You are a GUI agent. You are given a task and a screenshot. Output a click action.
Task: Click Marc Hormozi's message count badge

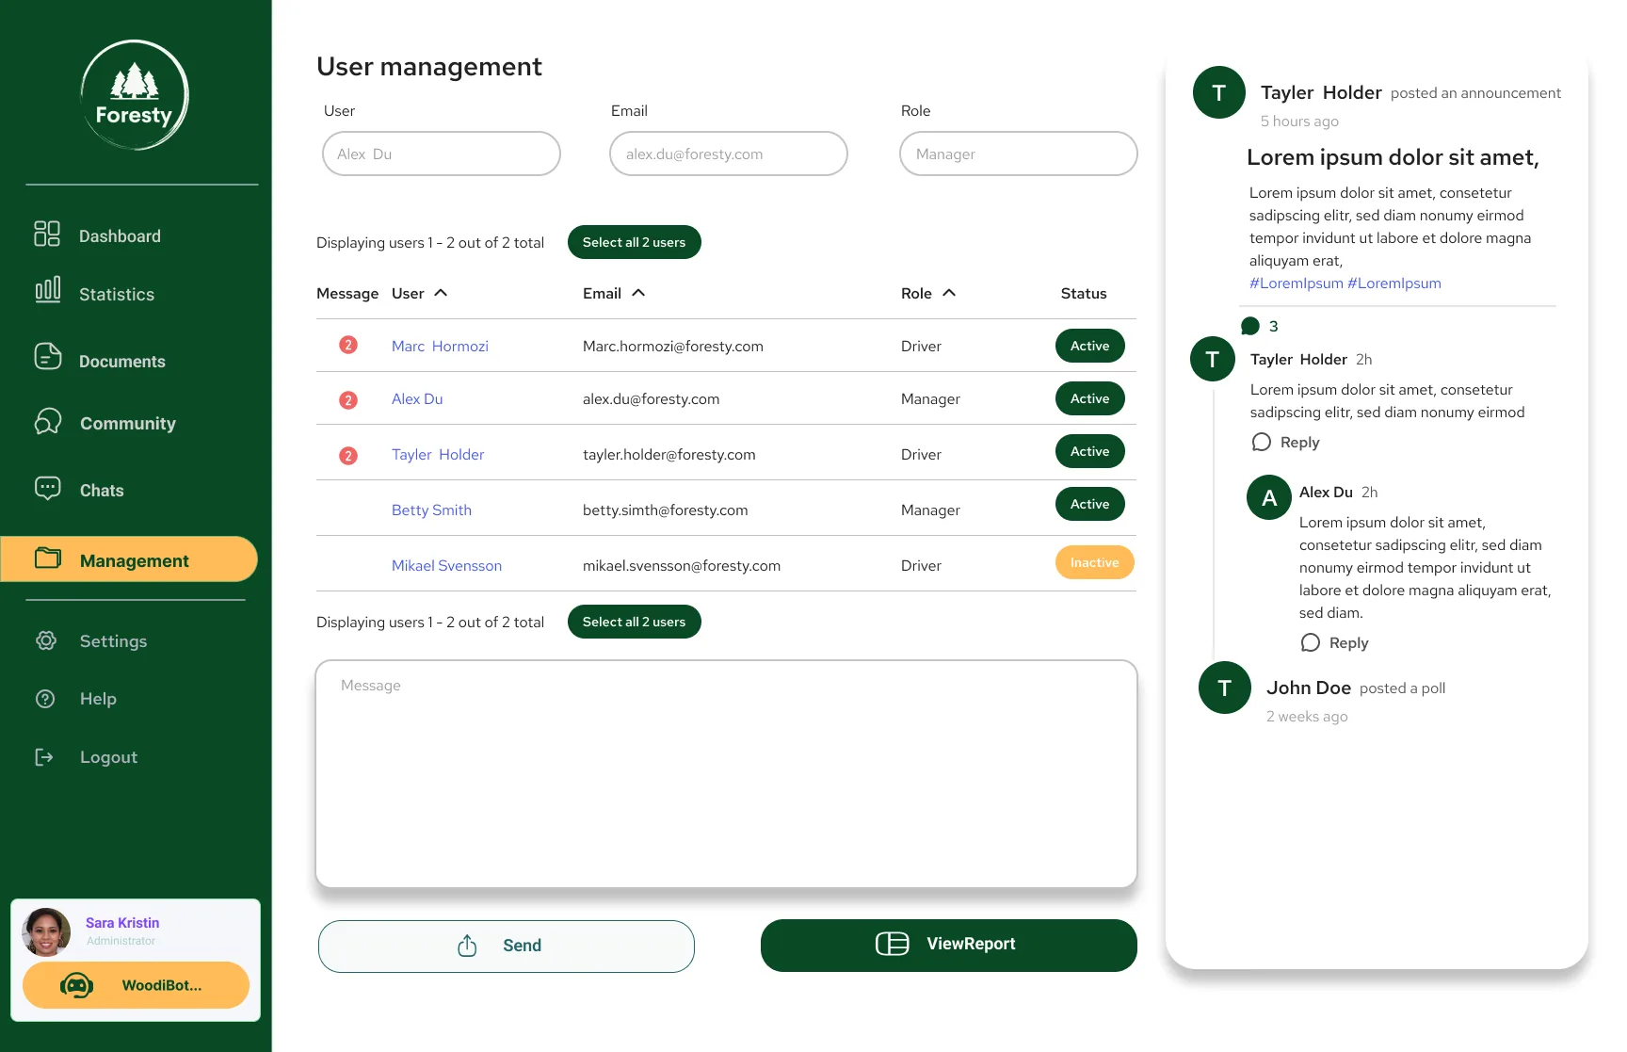[348, 345]
